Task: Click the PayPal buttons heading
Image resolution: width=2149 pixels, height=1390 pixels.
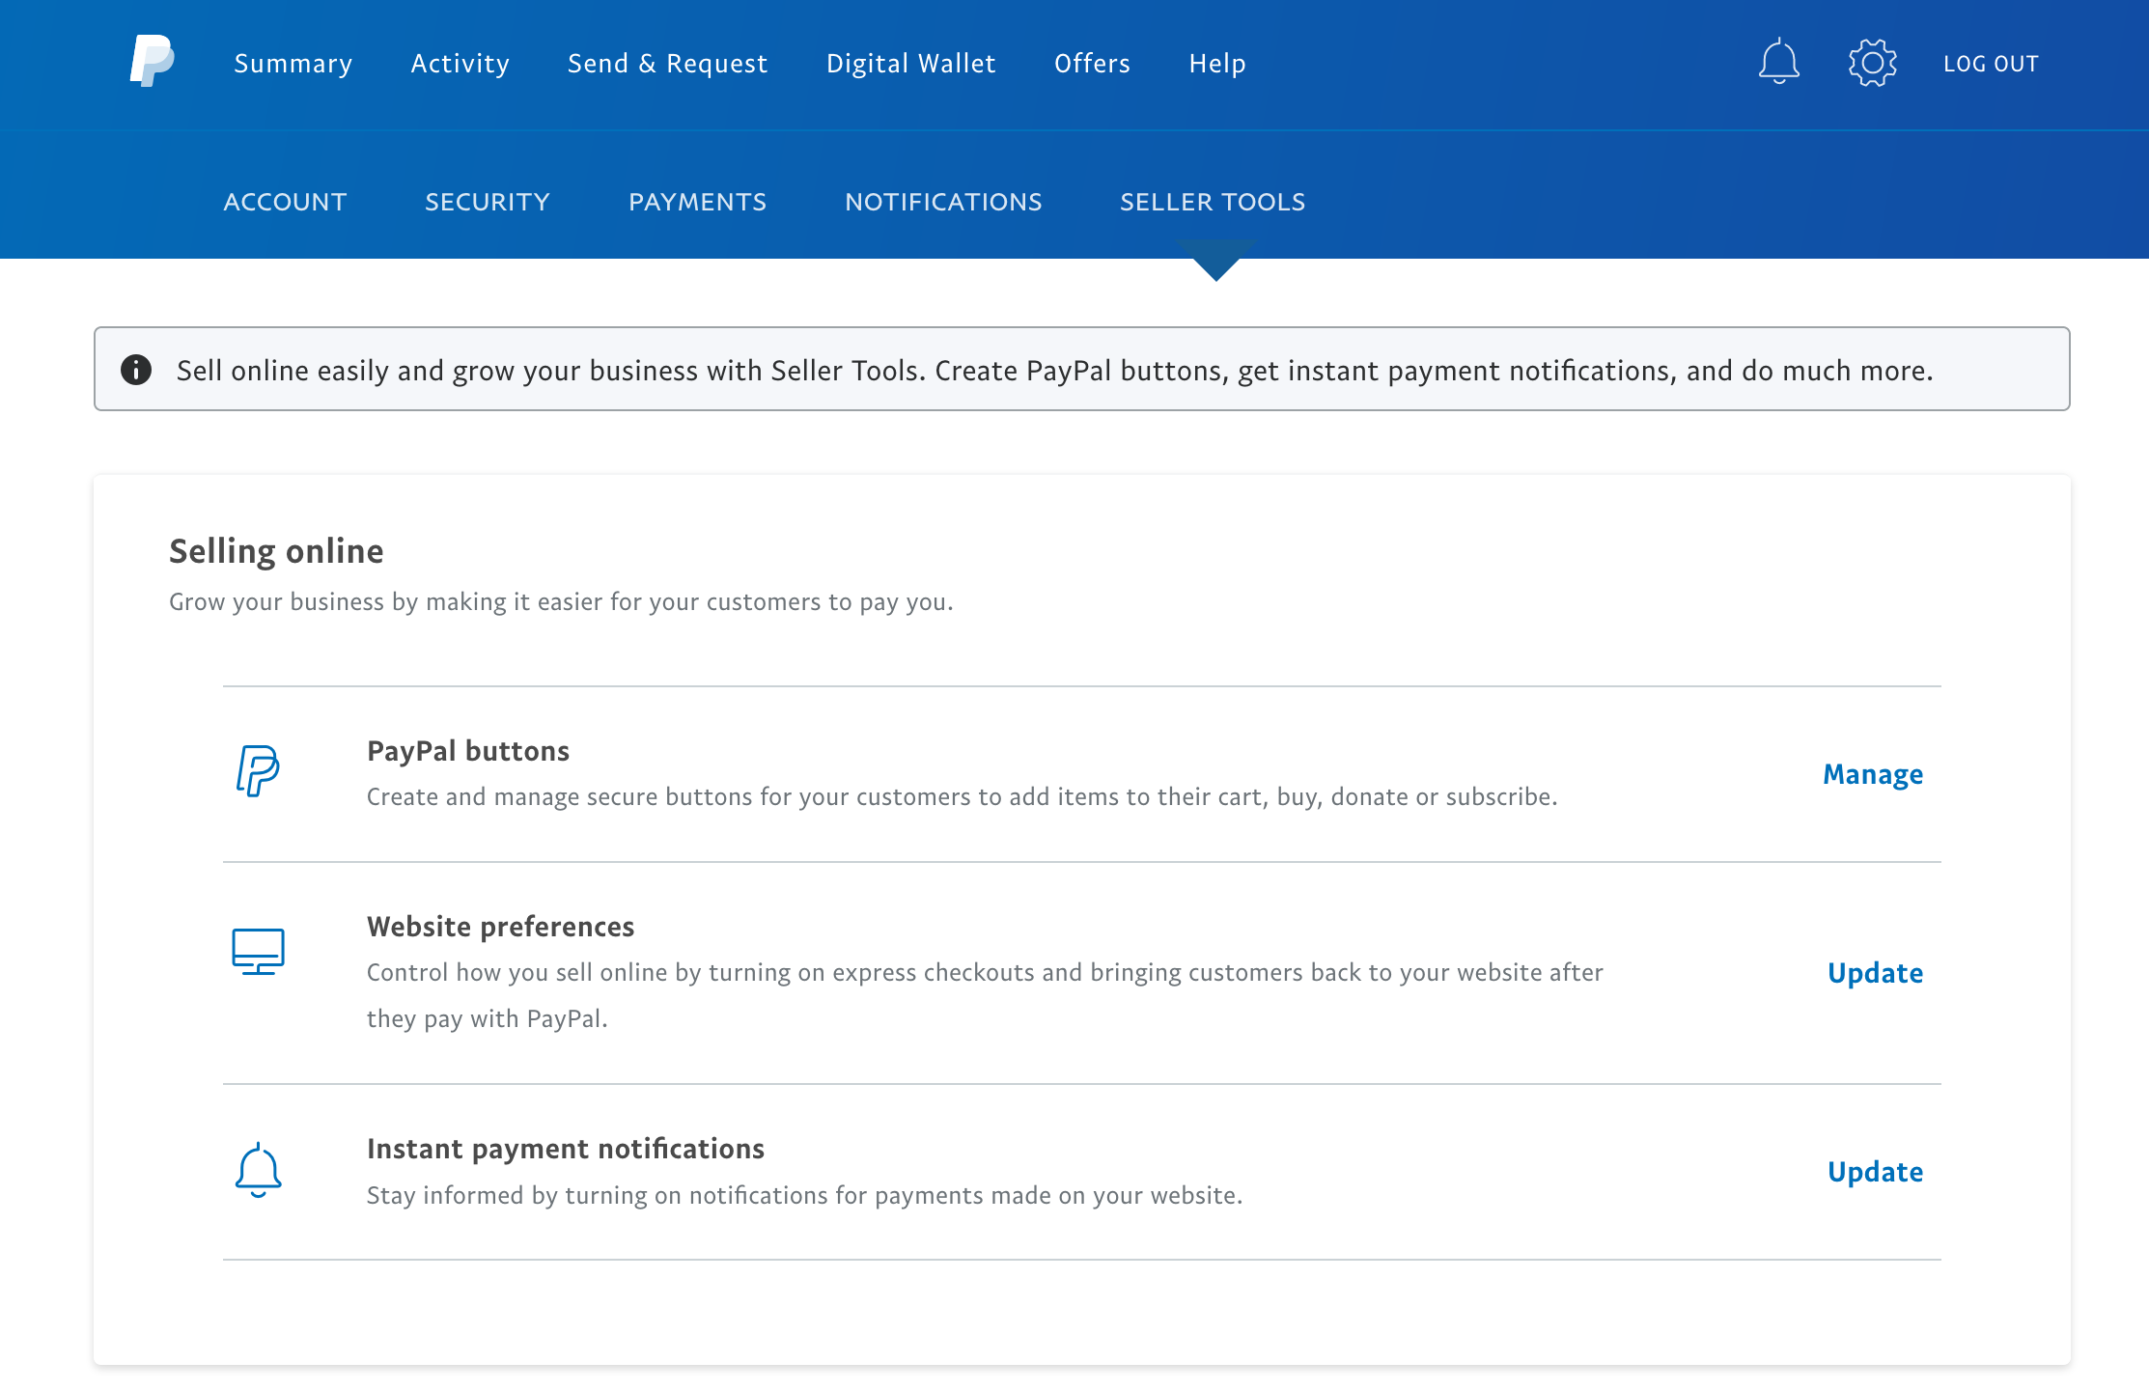Action: pyautogui.click(x=468, y=751)
